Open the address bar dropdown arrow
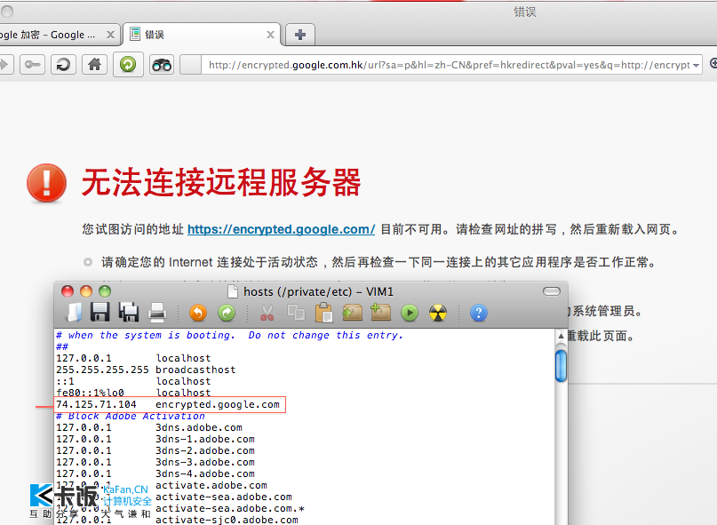 (696, 66)
